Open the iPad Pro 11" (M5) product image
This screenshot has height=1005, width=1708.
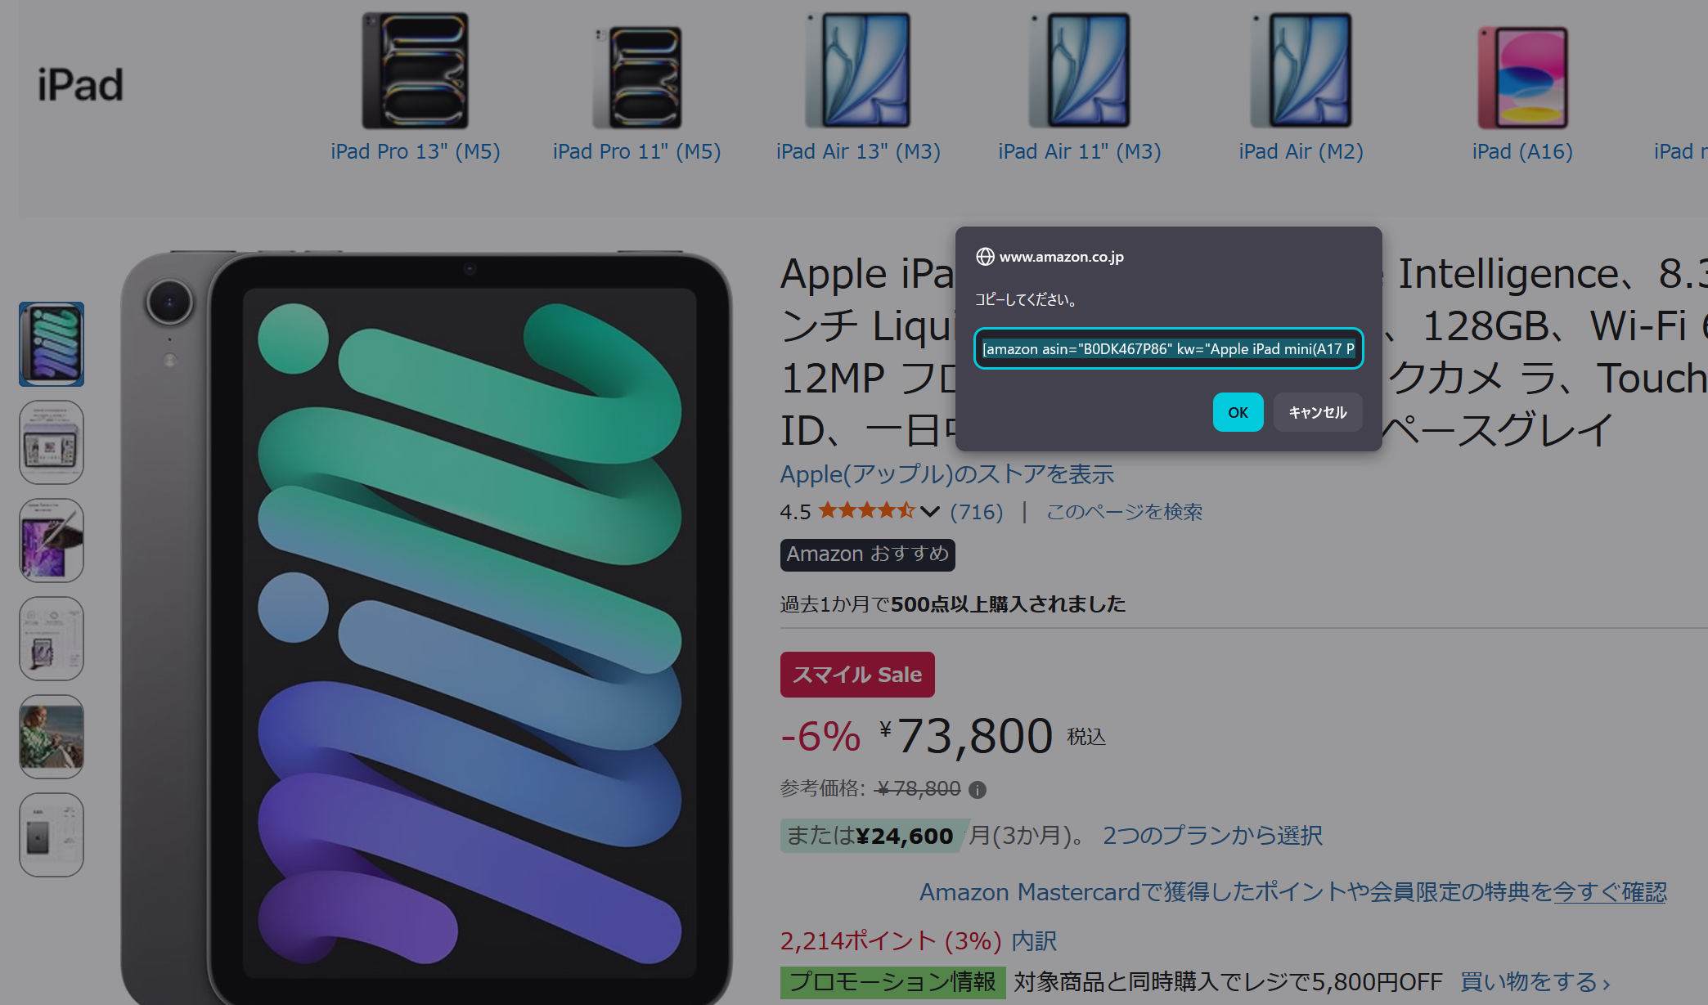(x=637, y=77)
